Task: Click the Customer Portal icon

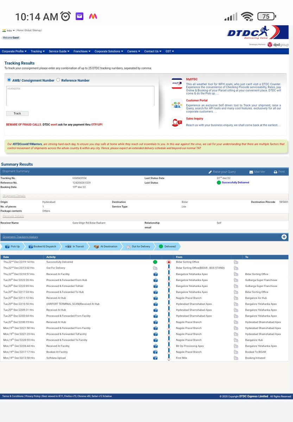Action: coord(177,104)
